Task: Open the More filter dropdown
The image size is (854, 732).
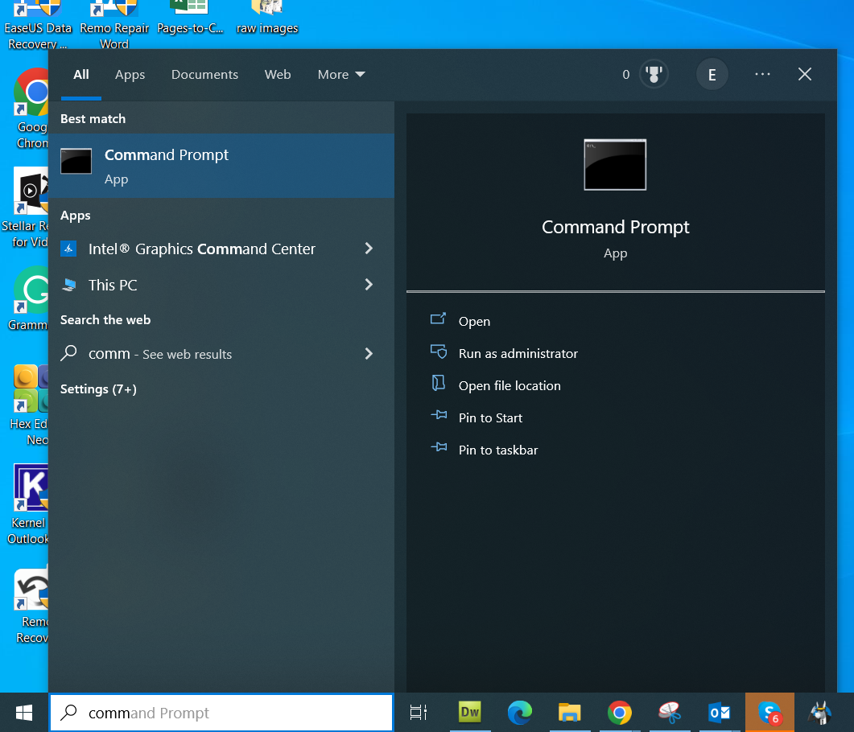Action: tap(341, 75)
